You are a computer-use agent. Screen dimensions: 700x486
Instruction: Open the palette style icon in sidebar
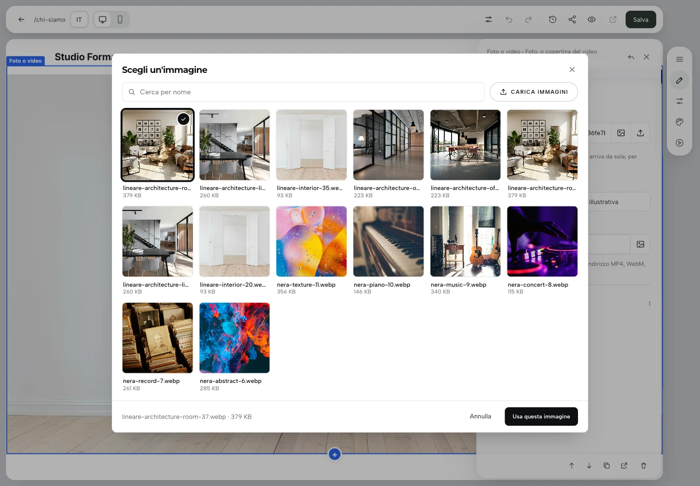pos(680,122)
